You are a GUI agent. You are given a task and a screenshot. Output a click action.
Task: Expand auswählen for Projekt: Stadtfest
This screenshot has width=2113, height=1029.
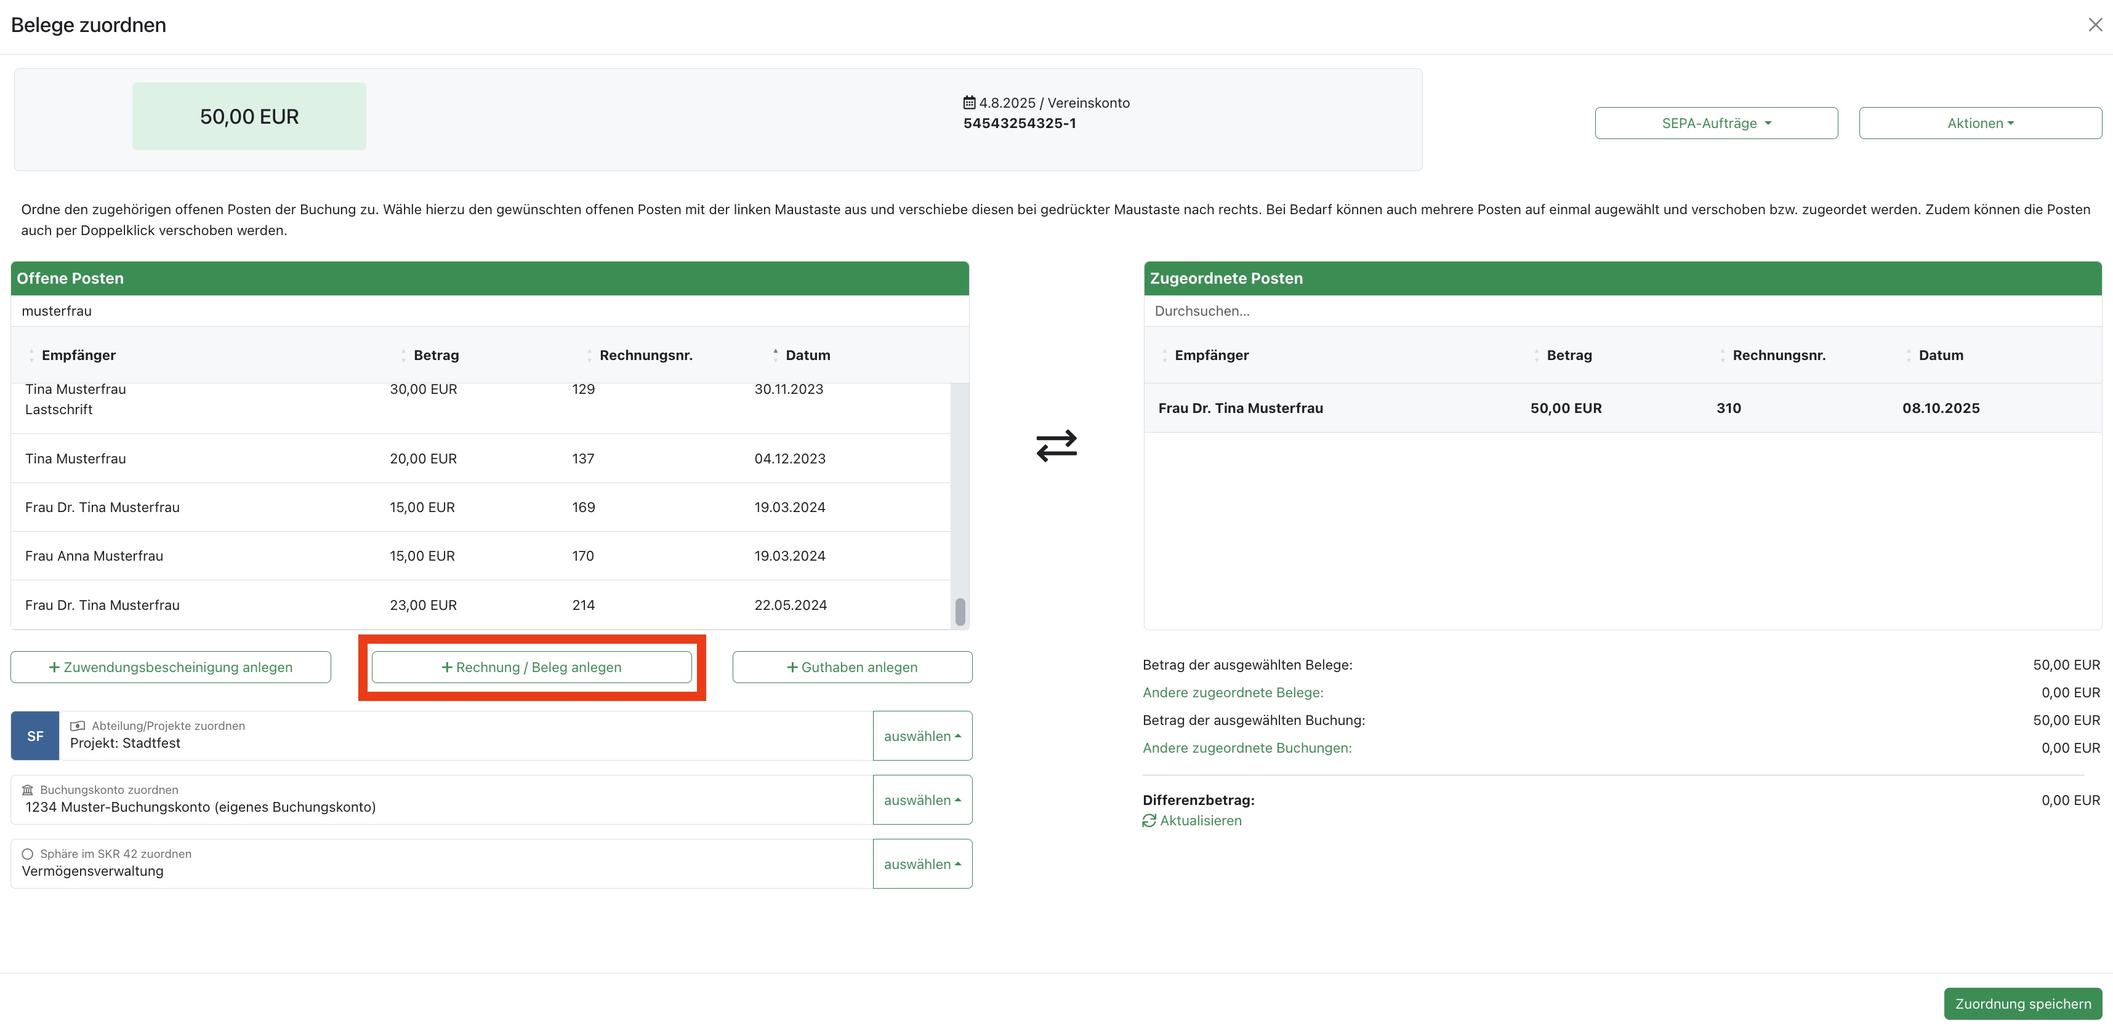922,735
